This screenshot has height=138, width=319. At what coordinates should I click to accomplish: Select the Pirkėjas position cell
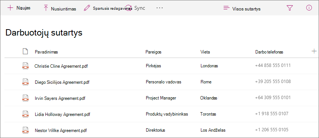tap(153, 66)
